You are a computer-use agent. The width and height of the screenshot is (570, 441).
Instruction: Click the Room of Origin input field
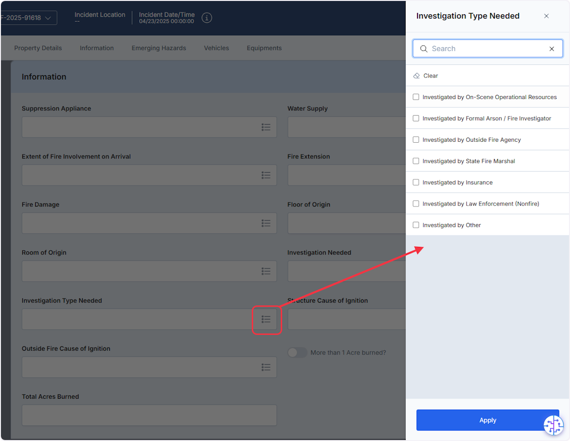149,271
